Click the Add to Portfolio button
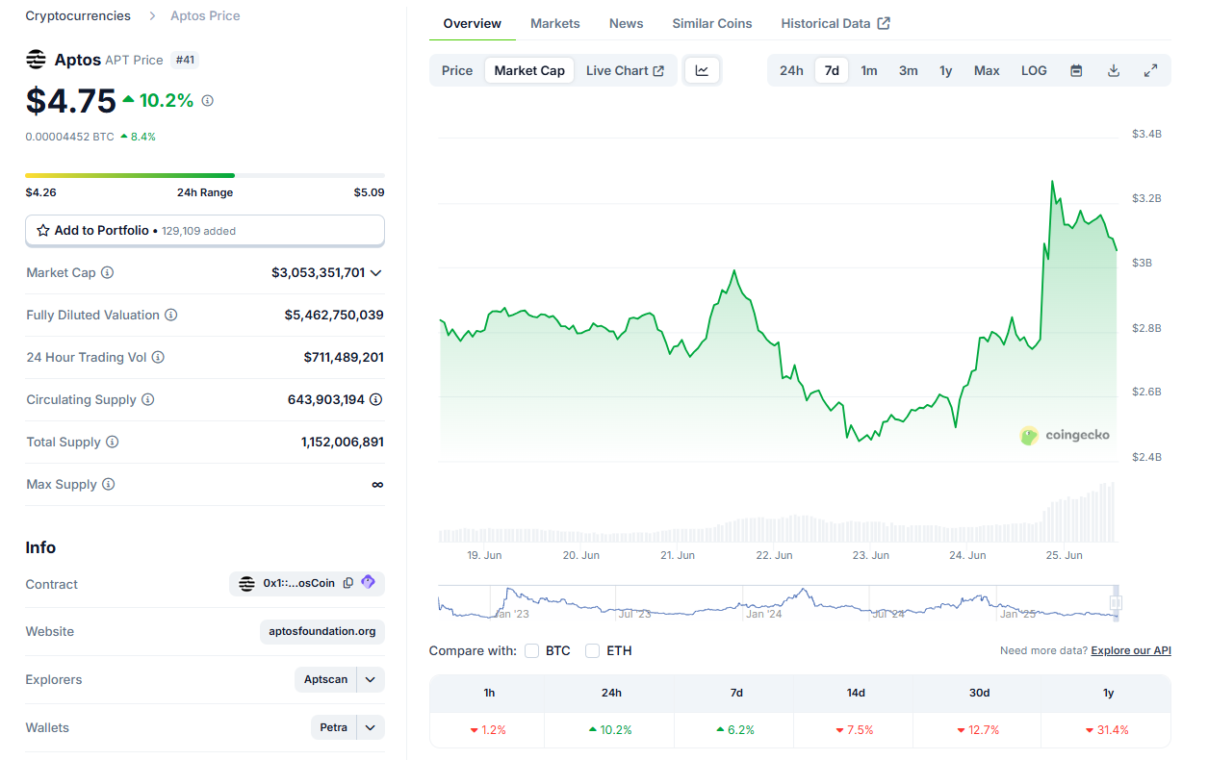Viewport: 1208px width, 760px height. tap(205, 231)
